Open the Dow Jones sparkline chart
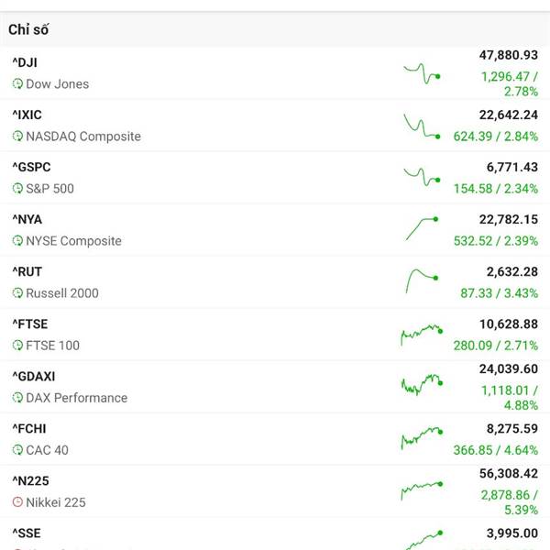 pos(422,73)
